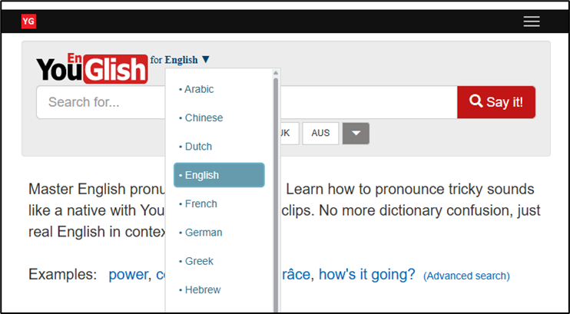Choose Hebrew from the language list
570x314 pixels.
pos(203,289)
